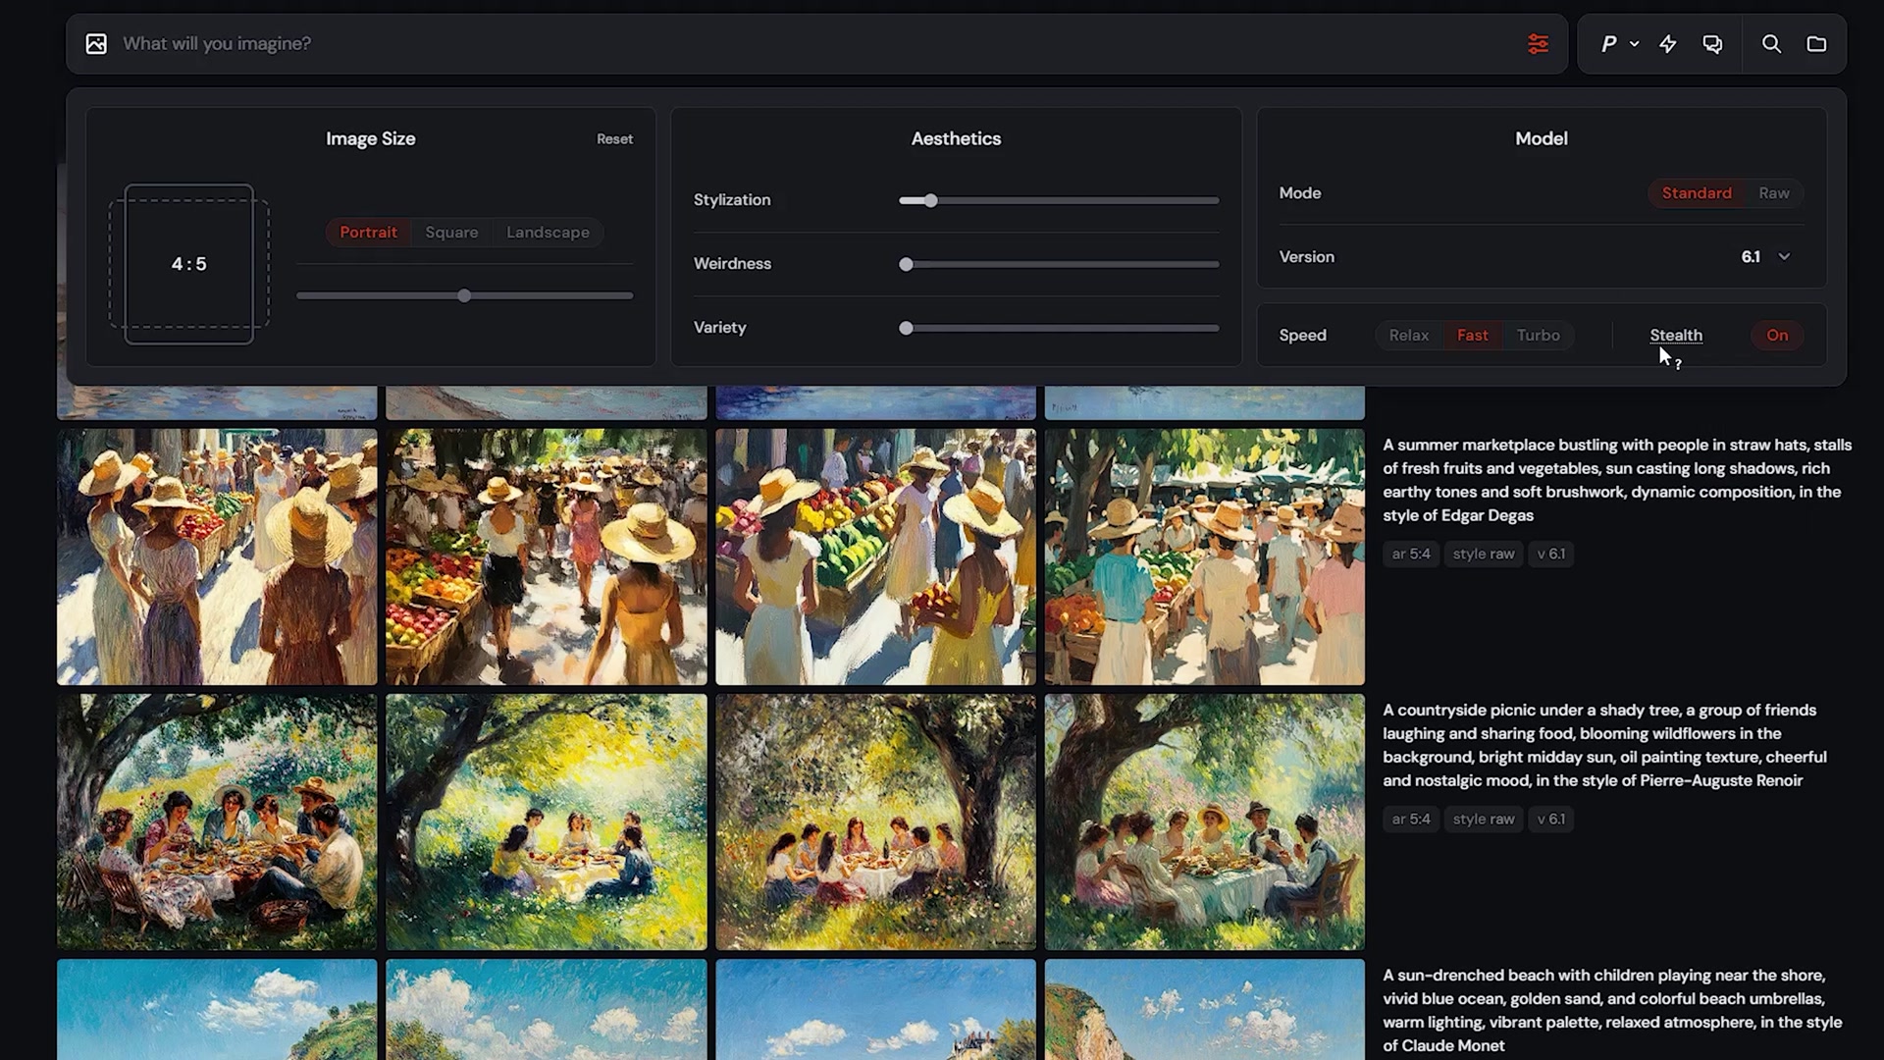Click the countryside picnic prompt text
Screen dimensions: 1884x1060
pyautogui.click(x=1605, y=745)
